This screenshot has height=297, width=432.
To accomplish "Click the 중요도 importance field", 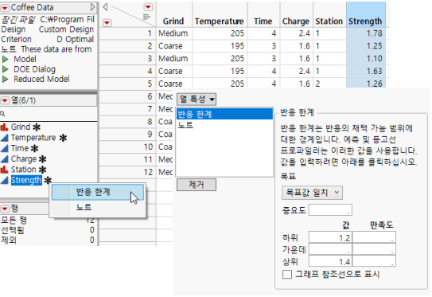I will tap(330, 210).
